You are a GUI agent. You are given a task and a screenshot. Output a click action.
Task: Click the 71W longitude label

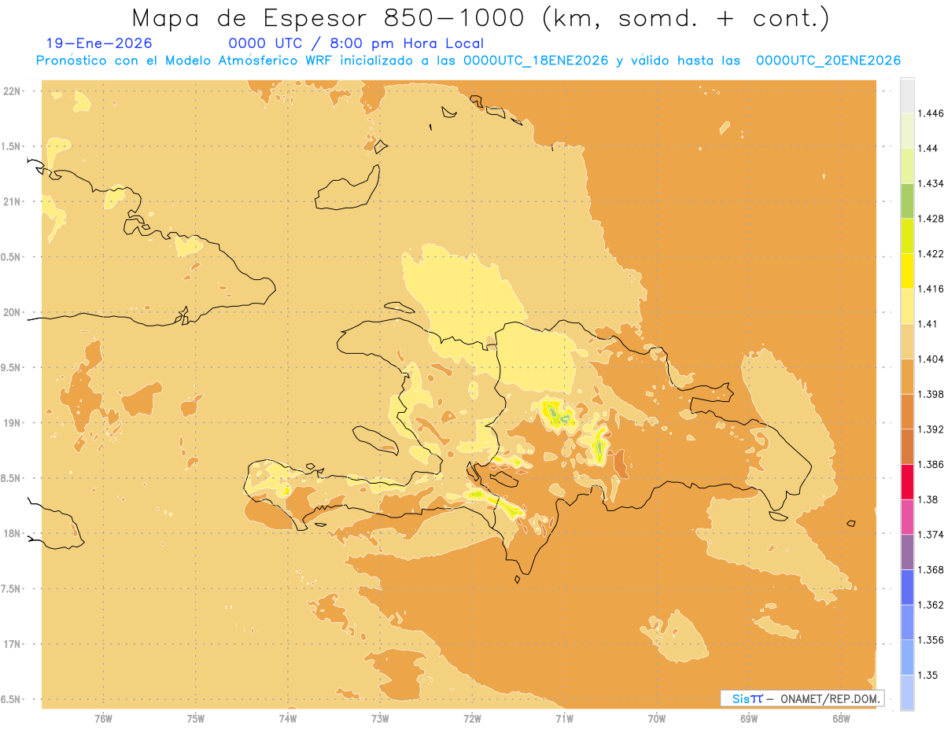pos(564,719)
